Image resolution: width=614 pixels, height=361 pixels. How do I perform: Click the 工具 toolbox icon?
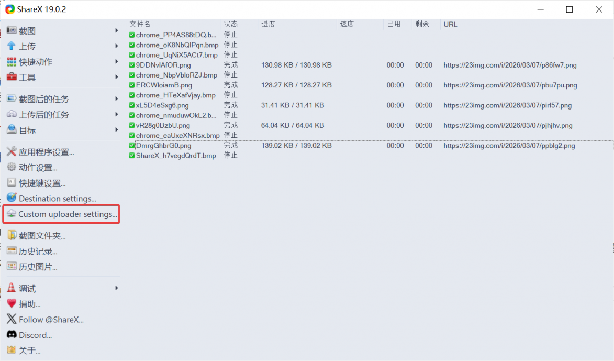pyautogui.click(x=11, y=77)
